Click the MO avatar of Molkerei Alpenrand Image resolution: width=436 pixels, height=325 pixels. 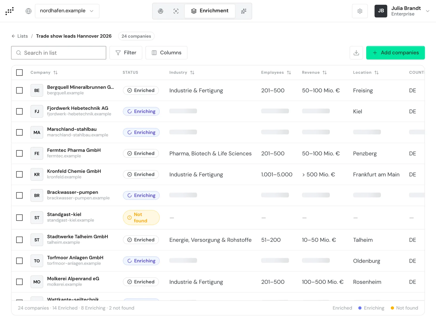tap(37, 282)
